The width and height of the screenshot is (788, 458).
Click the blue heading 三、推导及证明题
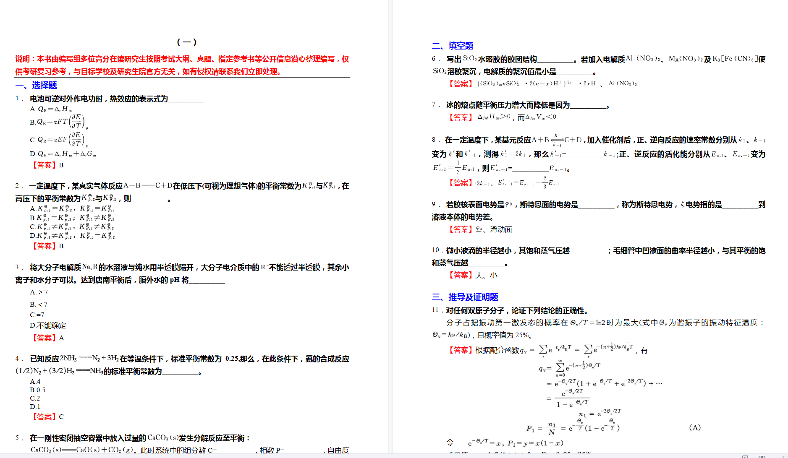(x=465, y=297)
